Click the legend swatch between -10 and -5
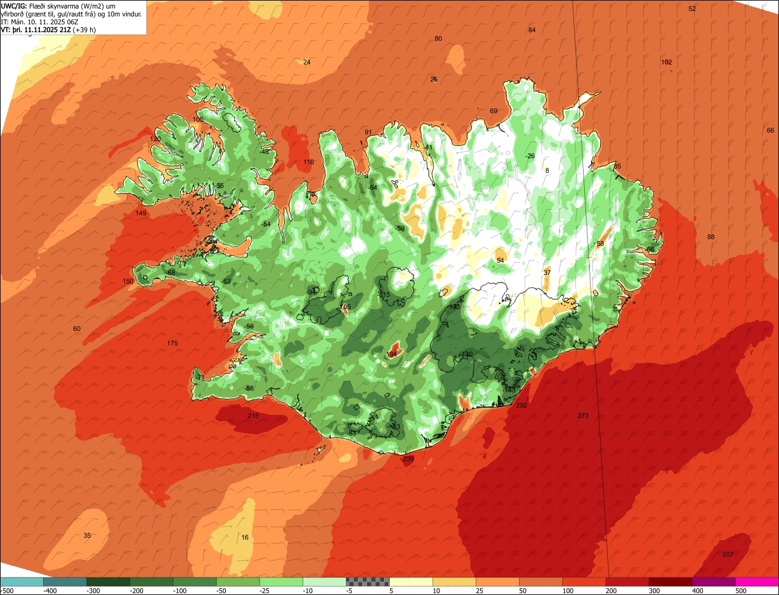779x595 pixels. coord(324,582)
